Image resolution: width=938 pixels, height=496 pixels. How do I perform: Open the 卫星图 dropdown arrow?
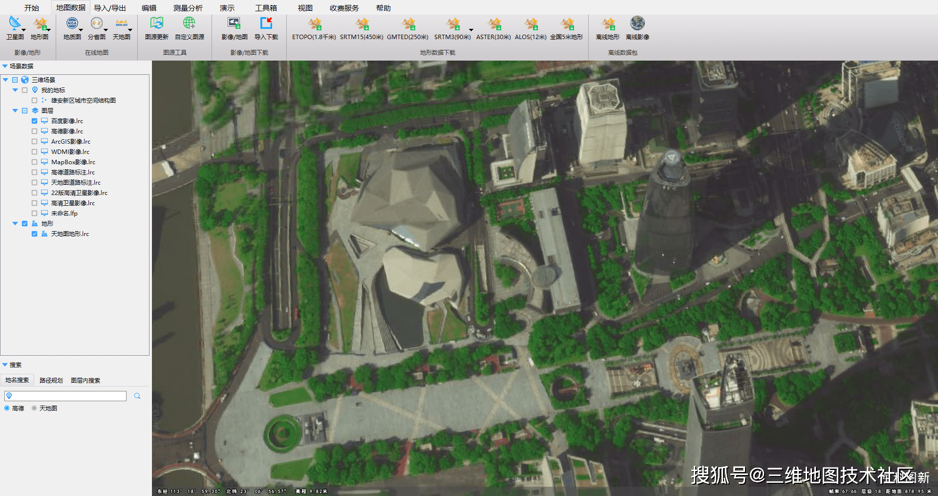tap(23, 30)
